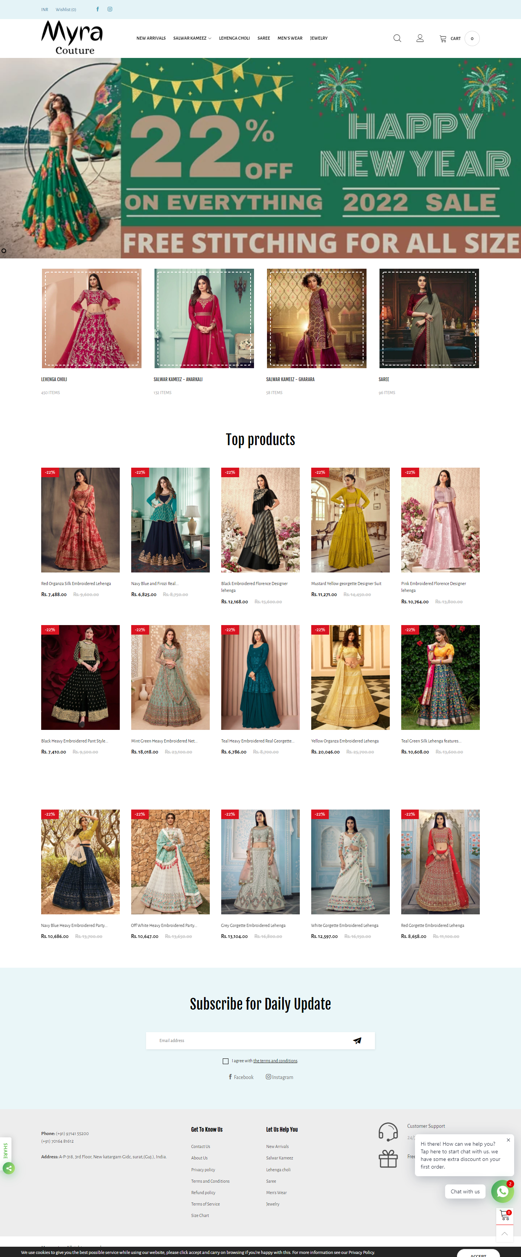Open the INR currency selector

[x=45, y=10]
